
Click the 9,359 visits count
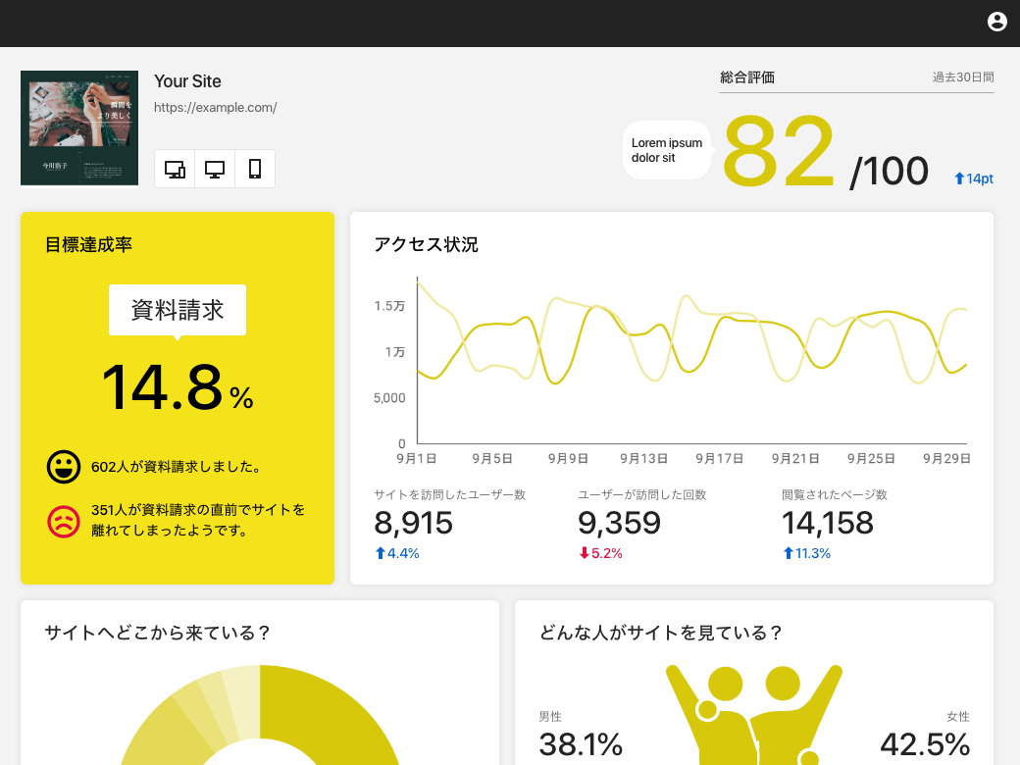[x=619, y=523]
